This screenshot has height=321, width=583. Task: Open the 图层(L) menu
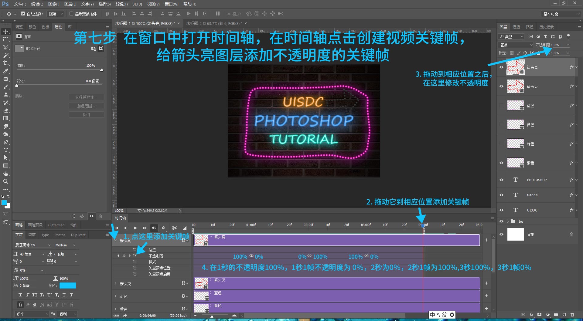(70, 4)
